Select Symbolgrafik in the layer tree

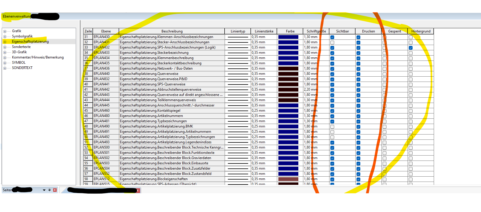pos(22,36)
